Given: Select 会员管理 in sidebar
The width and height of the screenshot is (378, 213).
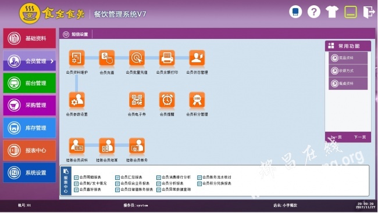Looking at the screenshot, I should tap(30, 61).
